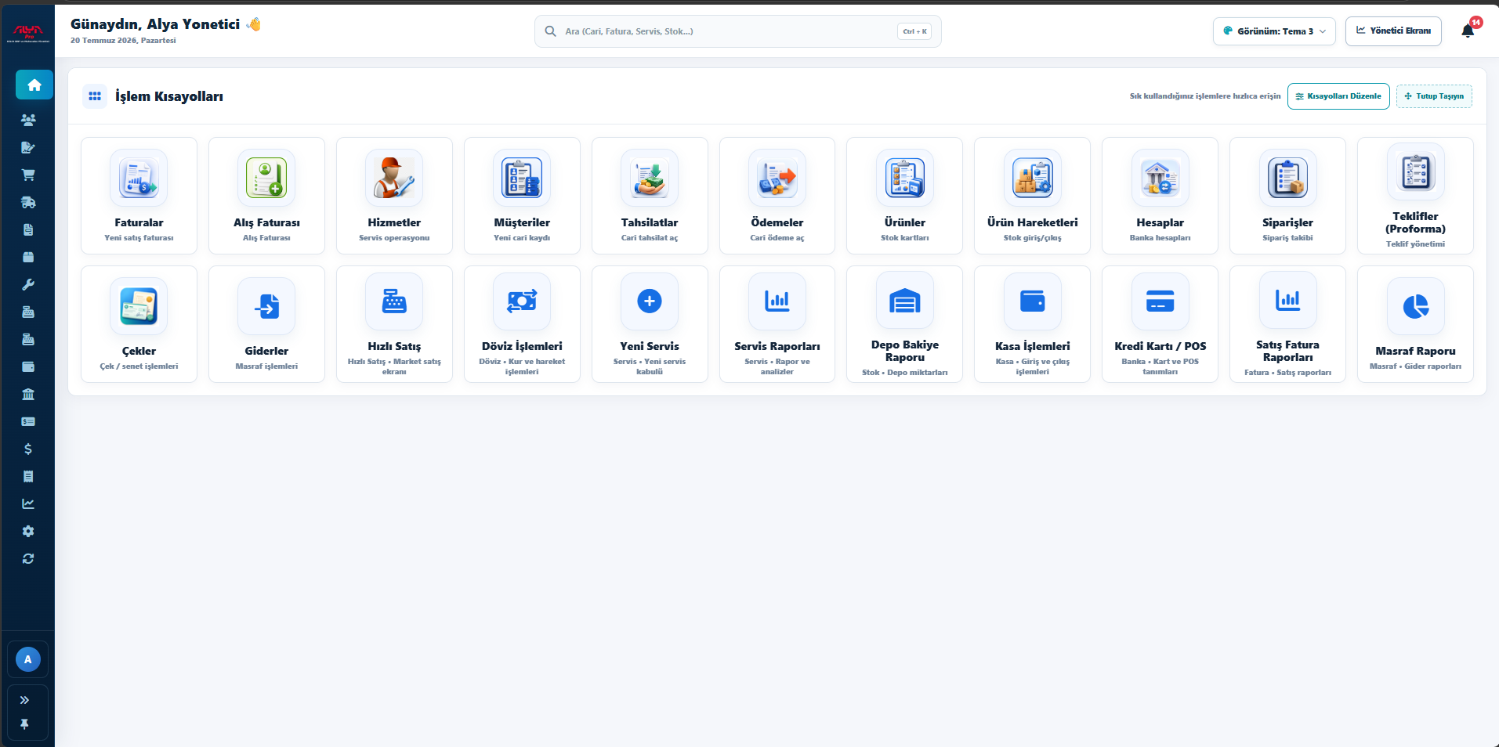The height and width of the screenshot is (747, 1499).
Task: Open the Hızlı Satış shortcut
Action: pyautogui.click(x=394, y=324)
